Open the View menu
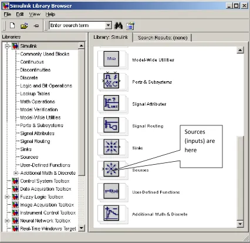250x243 pixels. (35, 14)
